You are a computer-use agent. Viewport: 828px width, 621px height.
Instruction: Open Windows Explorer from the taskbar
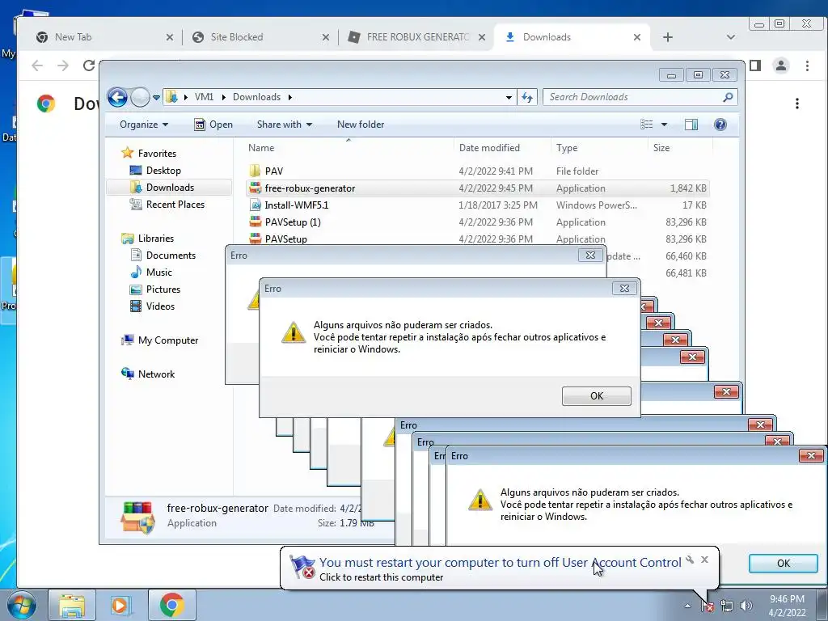(72, 605)
